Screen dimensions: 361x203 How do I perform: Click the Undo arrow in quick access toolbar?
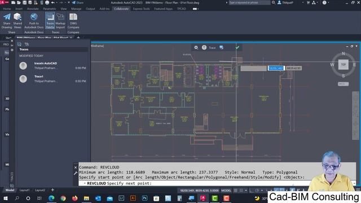point(53,2)
